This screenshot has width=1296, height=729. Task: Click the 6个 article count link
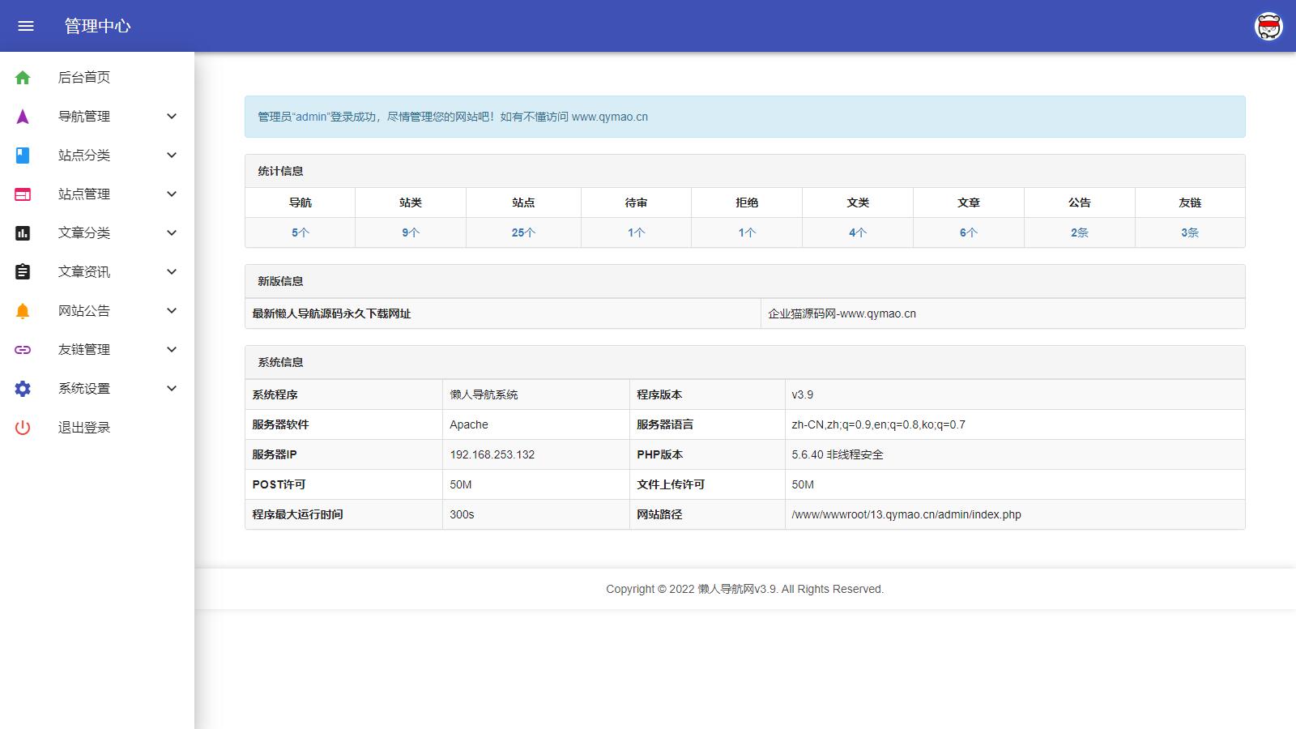[969, 232]
